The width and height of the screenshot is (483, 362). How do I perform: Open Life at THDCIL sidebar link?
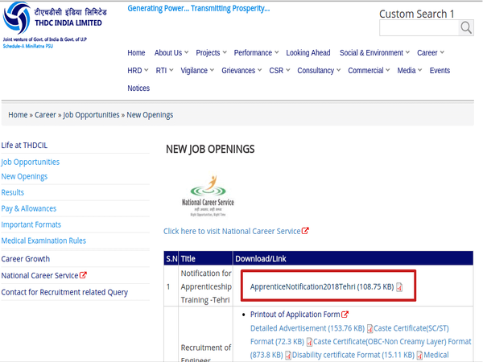tap(24, 146)
